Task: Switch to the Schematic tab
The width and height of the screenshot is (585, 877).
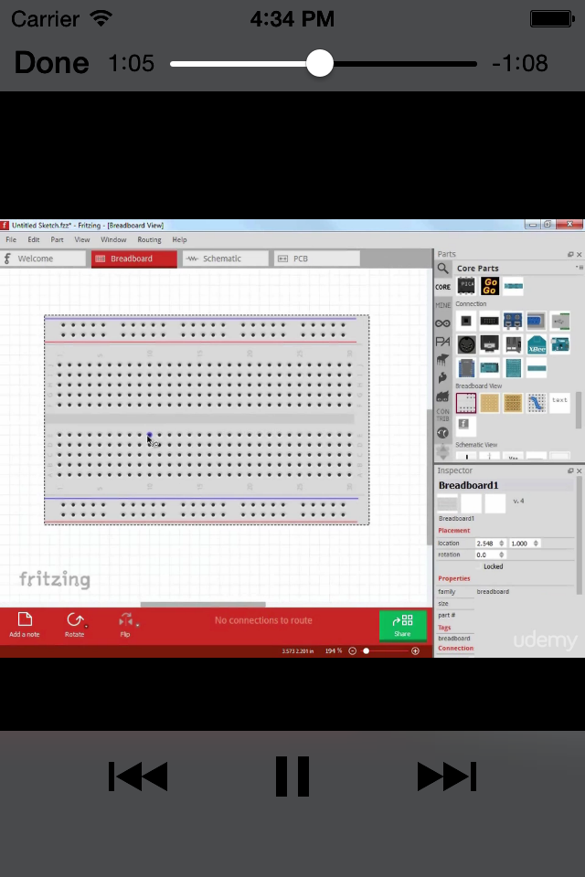Action: (x=226, y=259)
